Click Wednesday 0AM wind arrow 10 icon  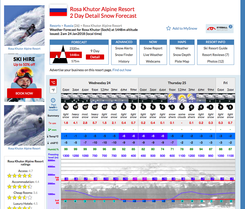pos(66,107)
